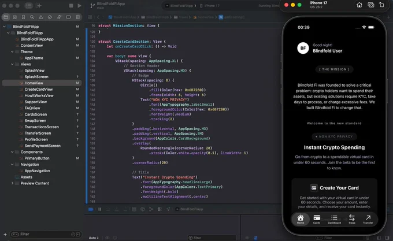Pause program execution in debug bar
Image resolution: width=393 pixels, height=241 pixels.
coord(99,209)
